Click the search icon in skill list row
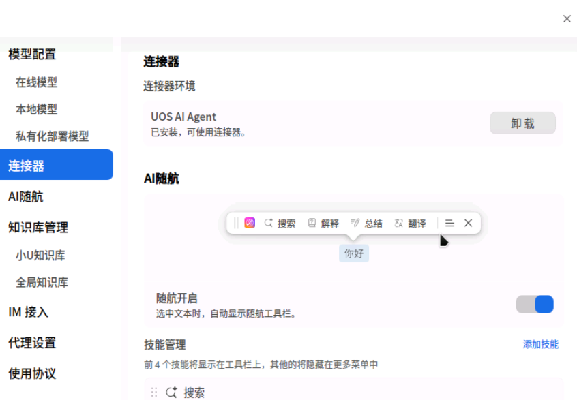577x400 pixels. point(171,393)
